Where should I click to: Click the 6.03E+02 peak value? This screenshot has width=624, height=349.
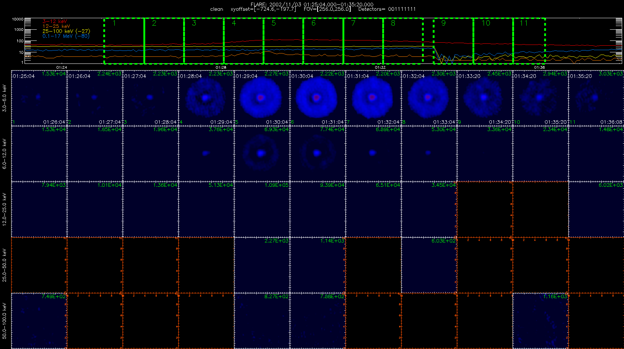[x=444, y=241]
